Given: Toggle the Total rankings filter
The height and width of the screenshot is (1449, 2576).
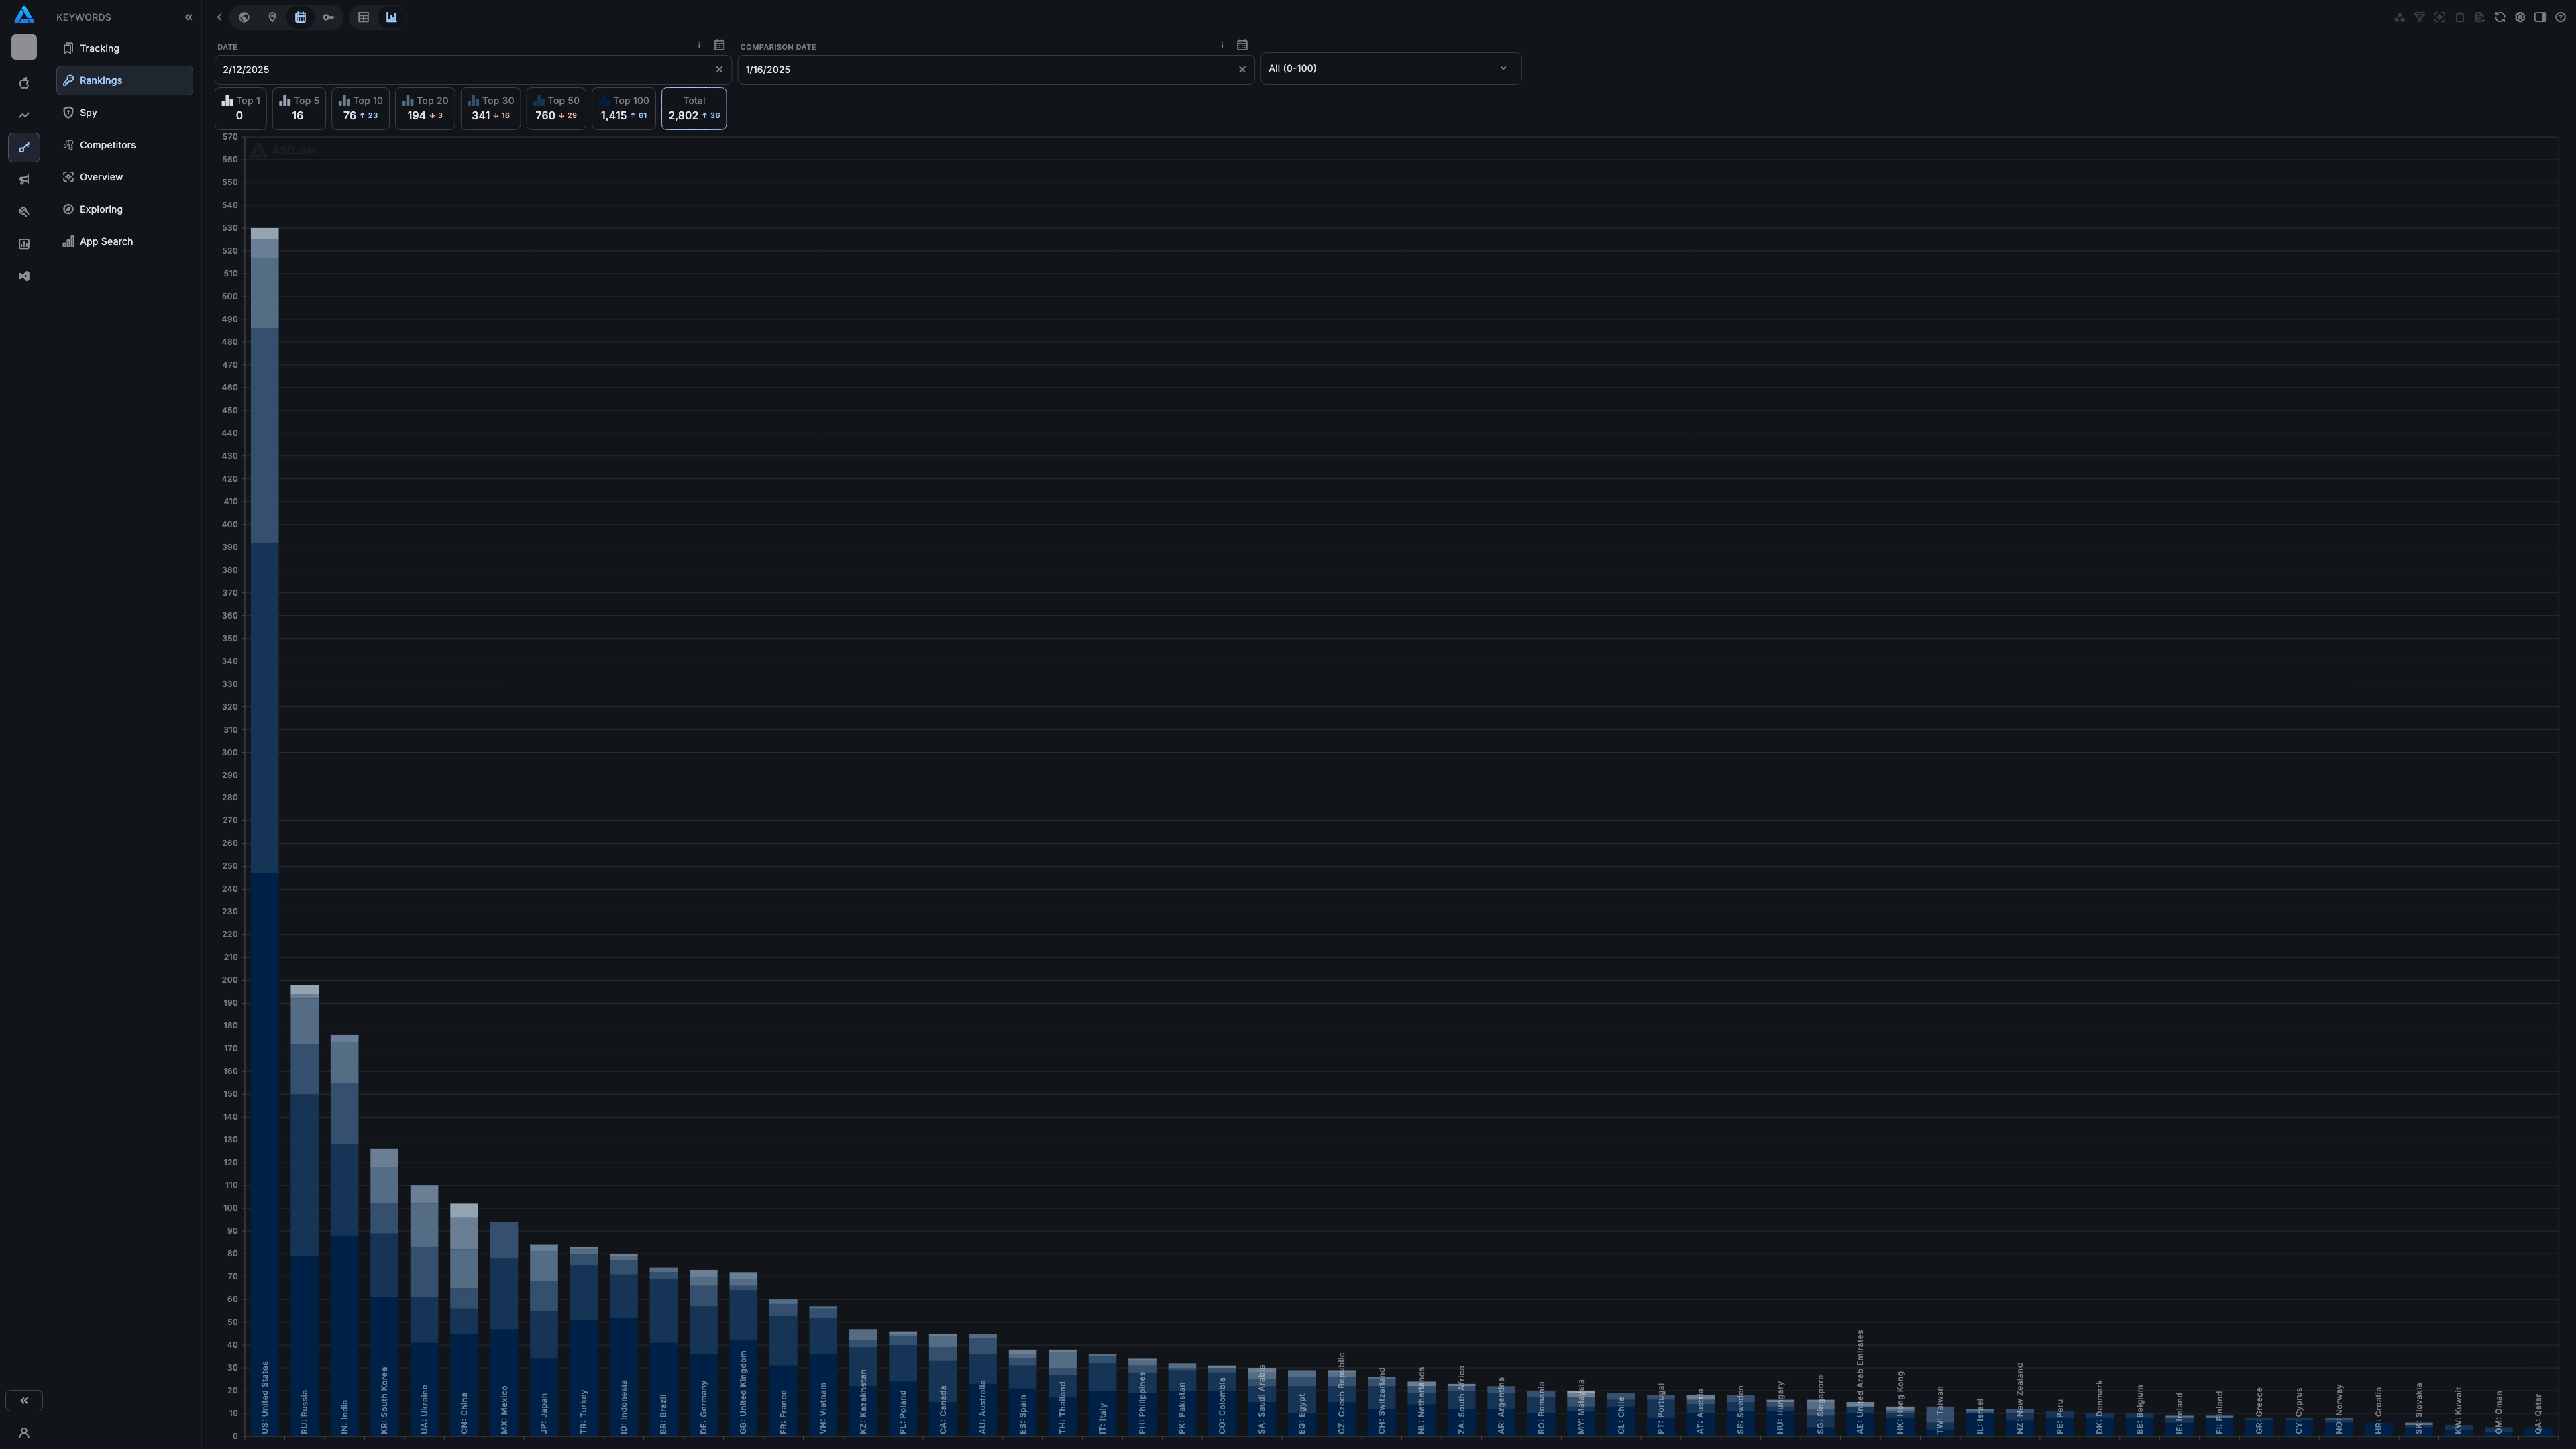Looking at the screenshot, I should [693, 108].
